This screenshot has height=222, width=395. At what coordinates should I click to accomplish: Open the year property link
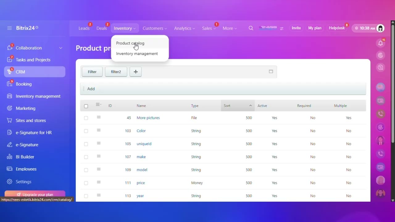click(x=140, y=196)
